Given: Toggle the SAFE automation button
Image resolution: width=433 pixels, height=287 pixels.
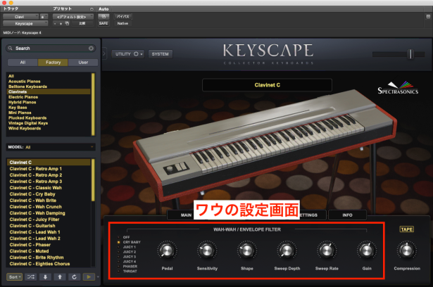Looking at the screenshot, I should [x=103, y=23].
